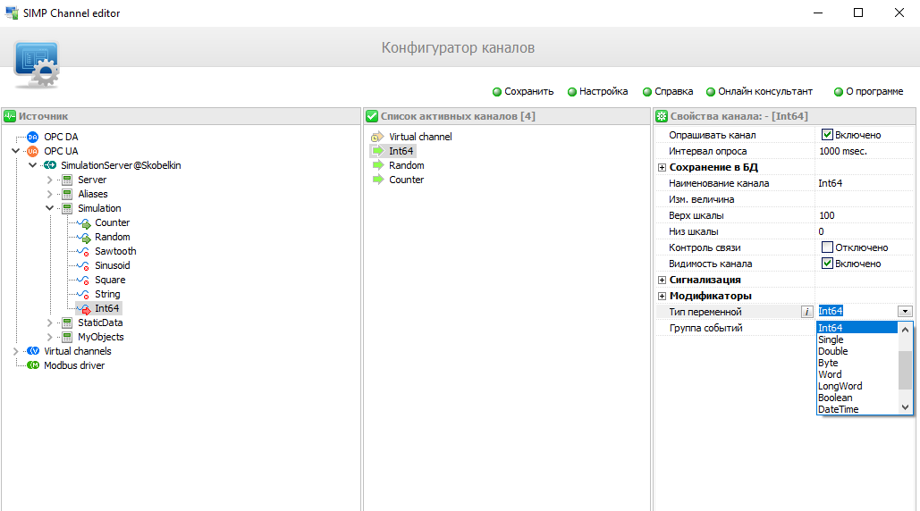Click the Virtual channel clock icon in active list
Viewport: 920px width, 511px height.
coord(377,137)
